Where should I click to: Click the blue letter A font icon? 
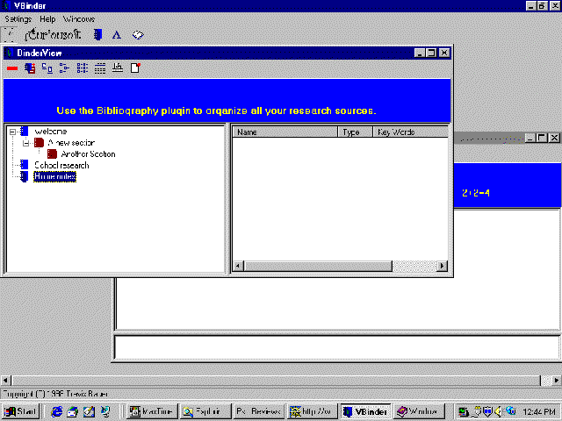click(x=116, y=35)
